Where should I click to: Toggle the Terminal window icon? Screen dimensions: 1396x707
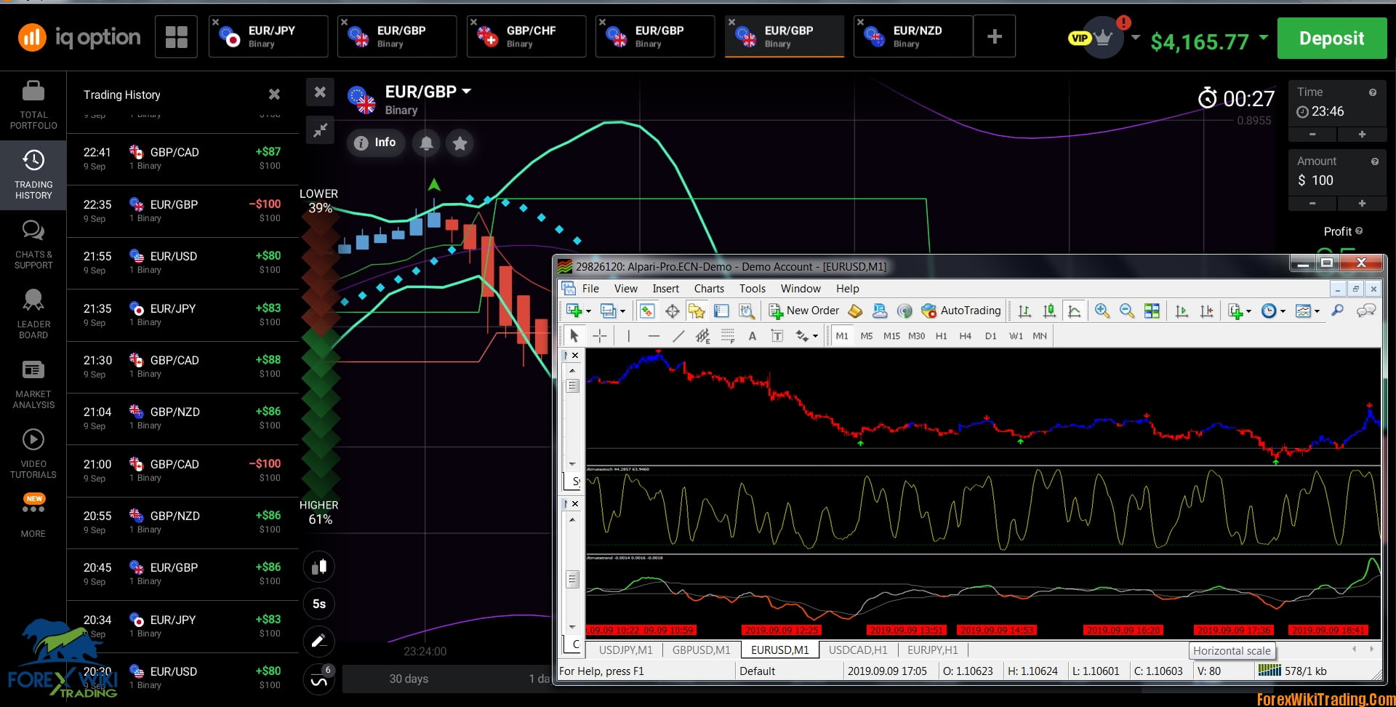[x=721, y=311]
